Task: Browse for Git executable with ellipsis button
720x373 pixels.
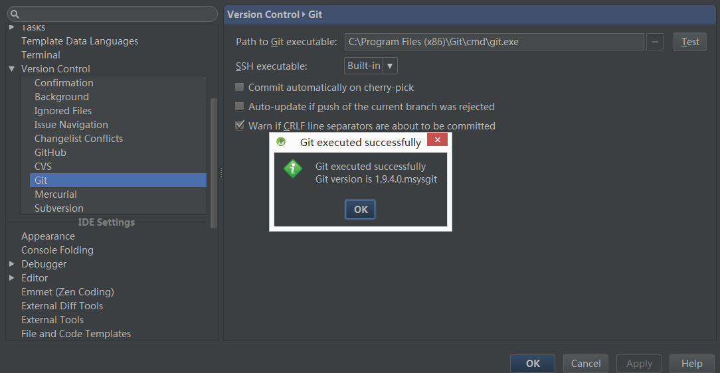Action: click(x=654, y=42)
